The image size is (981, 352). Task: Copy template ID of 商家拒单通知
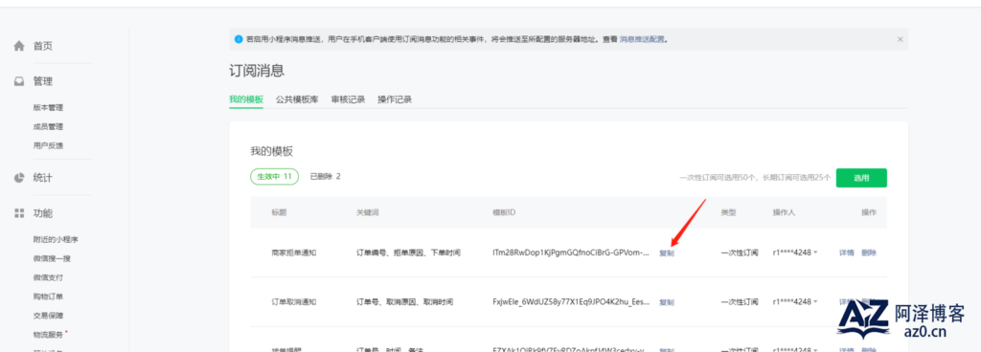pos(667,253)
